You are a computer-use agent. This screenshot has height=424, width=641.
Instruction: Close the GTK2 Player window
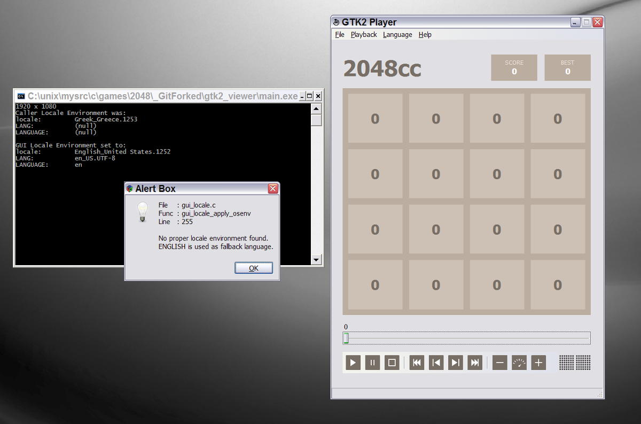coord(597,22)
